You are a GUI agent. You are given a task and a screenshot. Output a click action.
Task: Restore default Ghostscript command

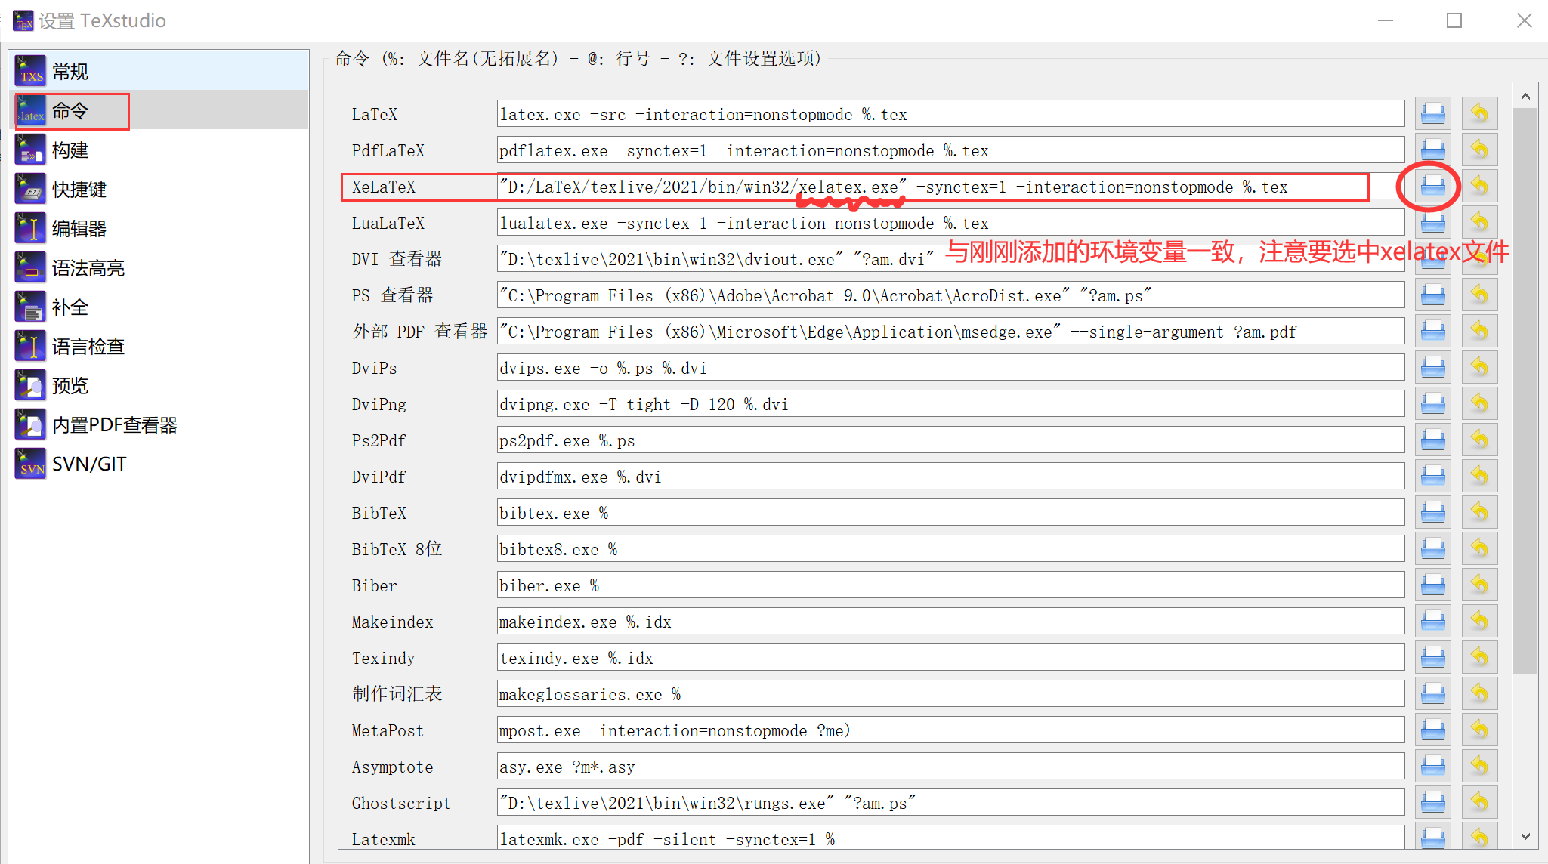coord(1479,801)
